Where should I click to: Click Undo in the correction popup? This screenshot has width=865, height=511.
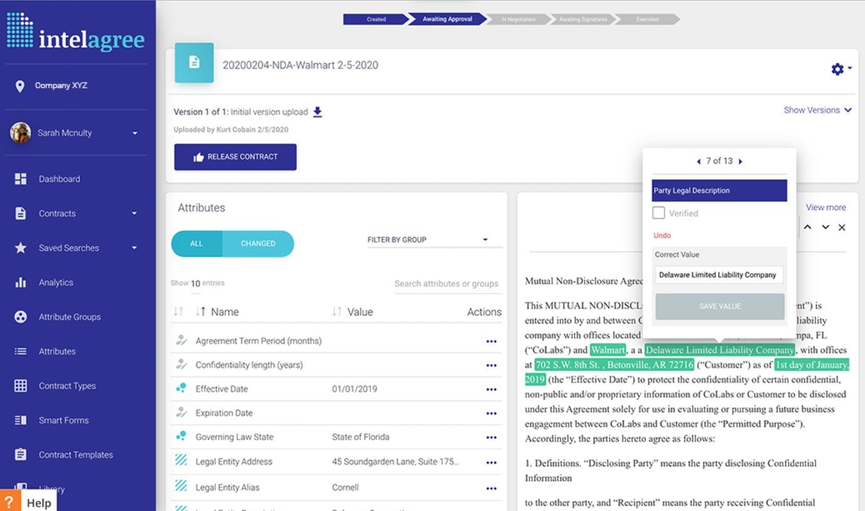(x=662, y=235)
